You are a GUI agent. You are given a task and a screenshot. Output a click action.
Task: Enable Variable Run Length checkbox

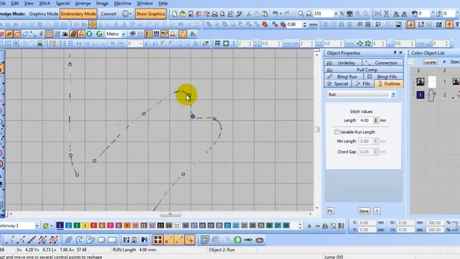click(x=337, y=132)
